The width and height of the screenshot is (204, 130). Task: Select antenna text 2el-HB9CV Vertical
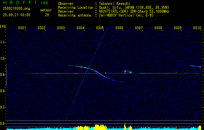point(116,15)
